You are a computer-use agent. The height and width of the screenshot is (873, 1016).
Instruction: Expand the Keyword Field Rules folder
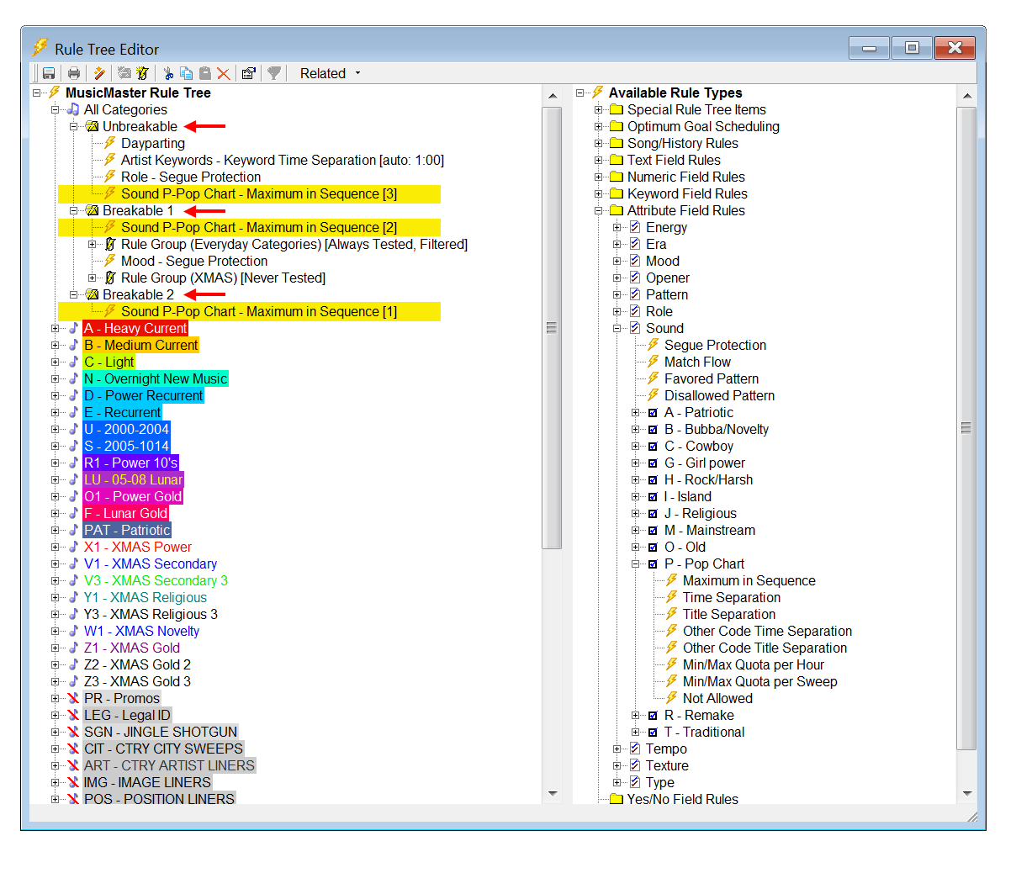[599, 193]
